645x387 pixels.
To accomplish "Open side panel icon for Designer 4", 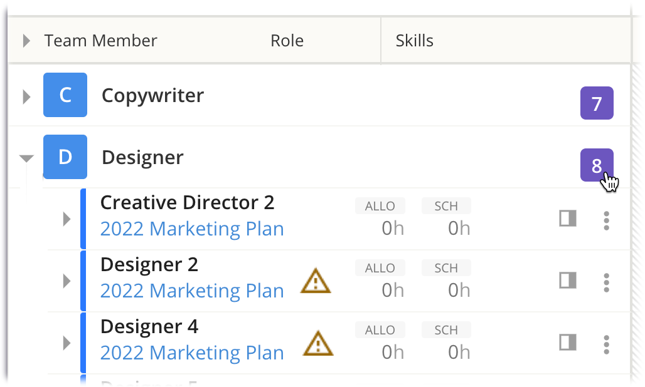I will pyautogui.click(x=568, y=343).
